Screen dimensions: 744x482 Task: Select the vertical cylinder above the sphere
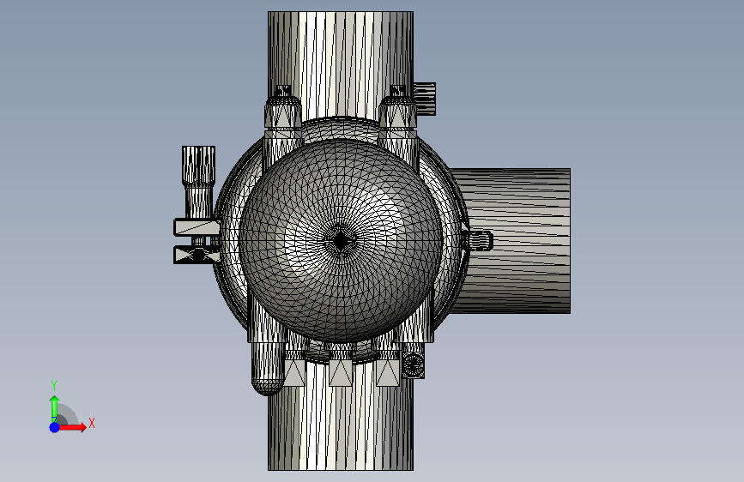(341, 65)
